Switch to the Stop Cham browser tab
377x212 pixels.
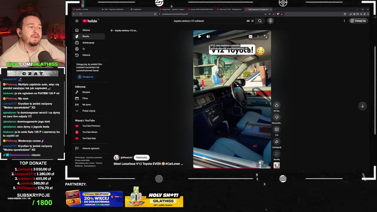pyautogui.click(x=229, y=9)
